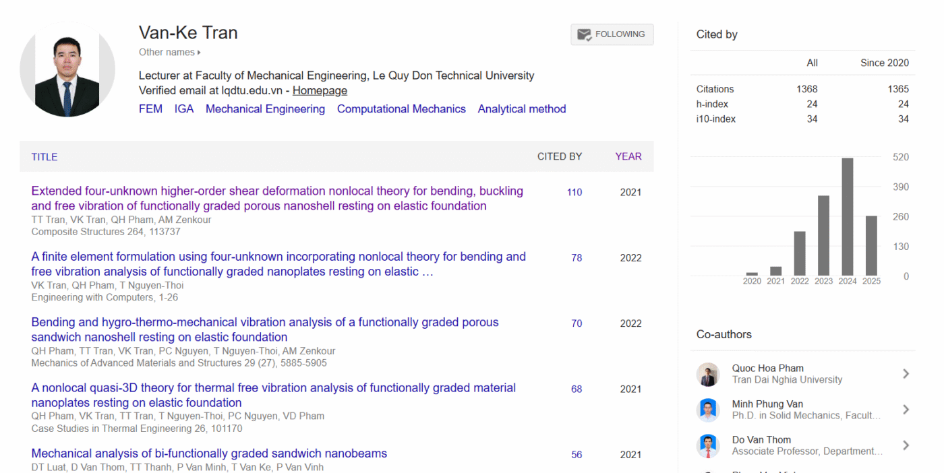Open the 110 citations count link
944x473 pixels.
[574, 193]
